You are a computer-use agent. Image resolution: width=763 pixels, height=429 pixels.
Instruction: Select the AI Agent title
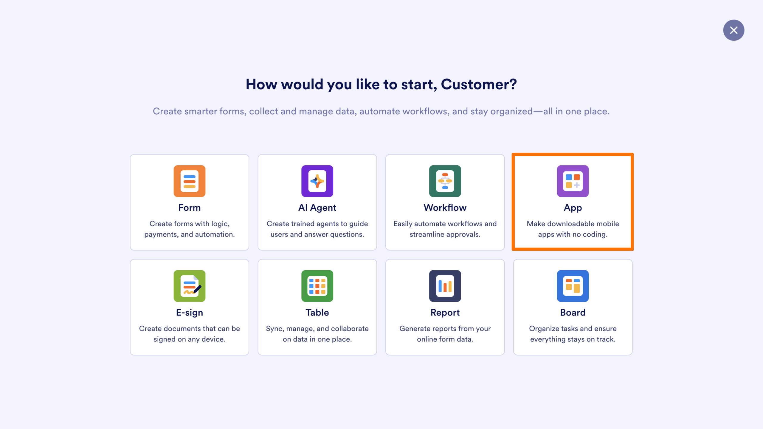317,208
